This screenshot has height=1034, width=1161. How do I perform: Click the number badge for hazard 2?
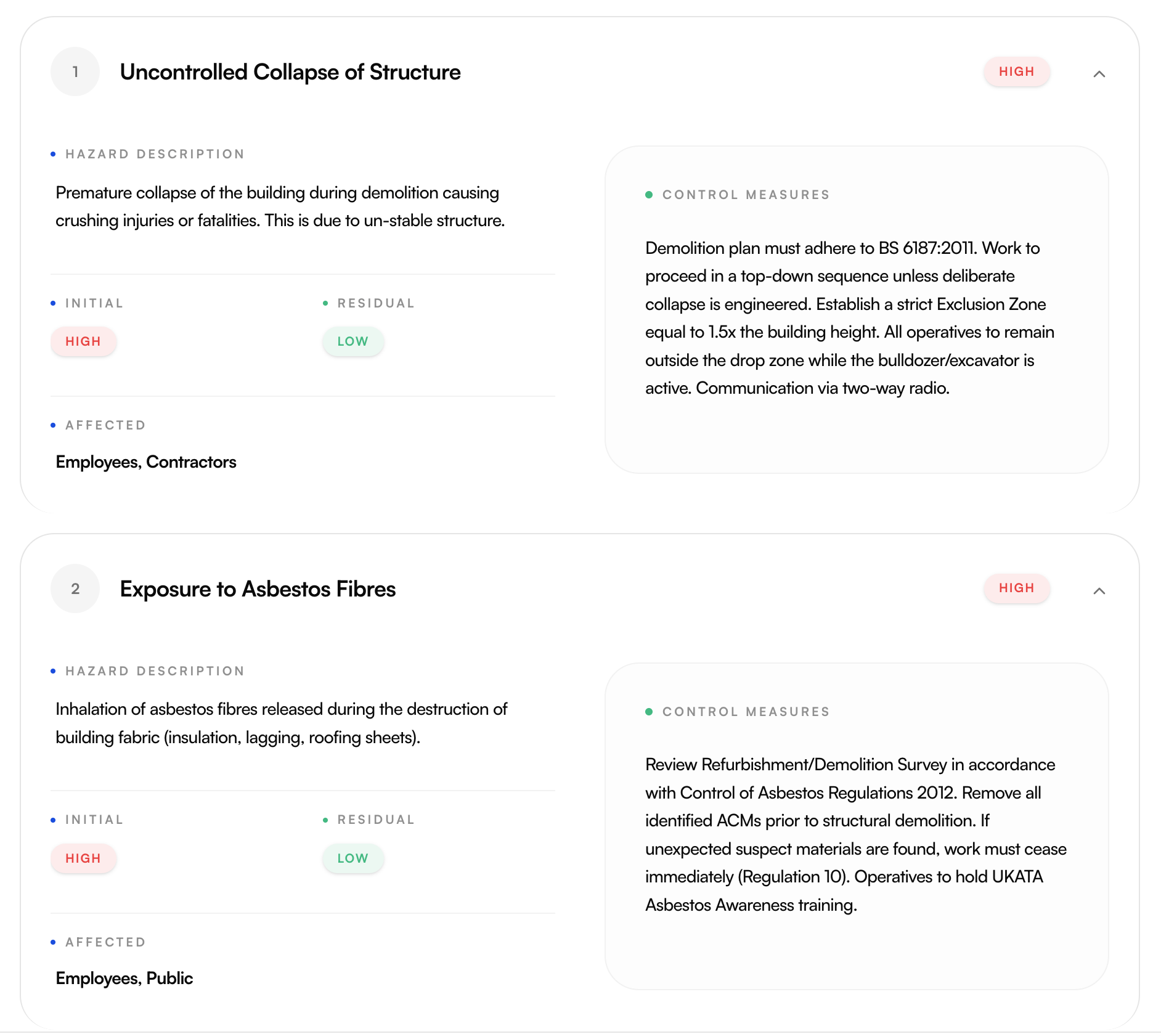75,588
